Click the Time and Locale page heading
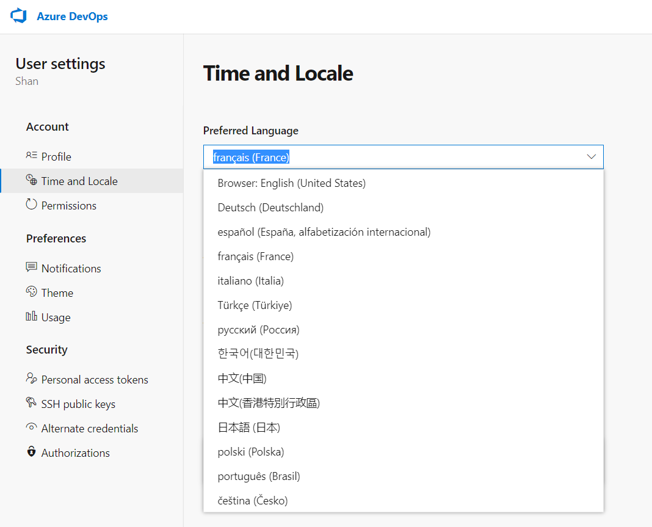The width and height of the screenshot is (652, 527). [x=278, y=73]
